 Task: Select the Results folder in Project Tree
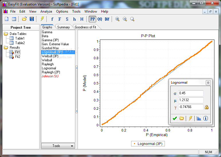click(15, 47)
